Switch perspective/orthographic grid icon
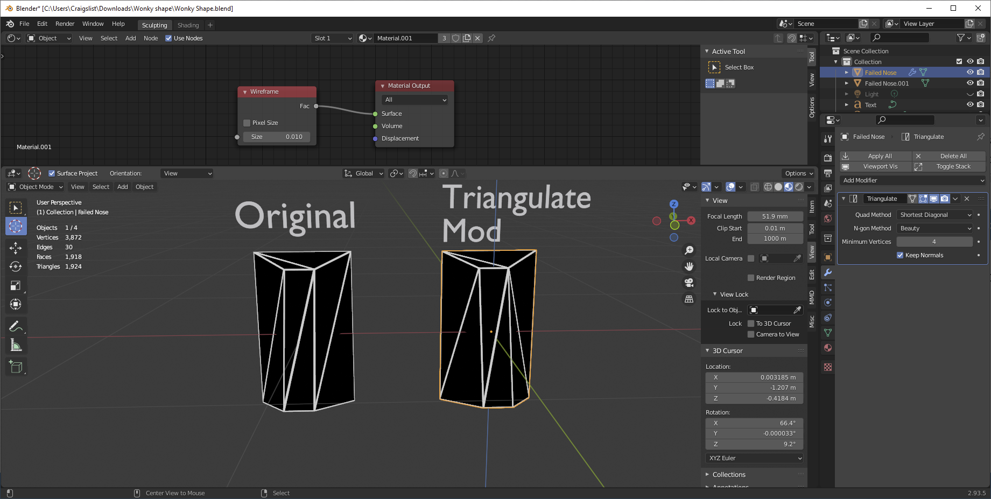The height and width of the screenshot is (499, 991). coord(689,299)
